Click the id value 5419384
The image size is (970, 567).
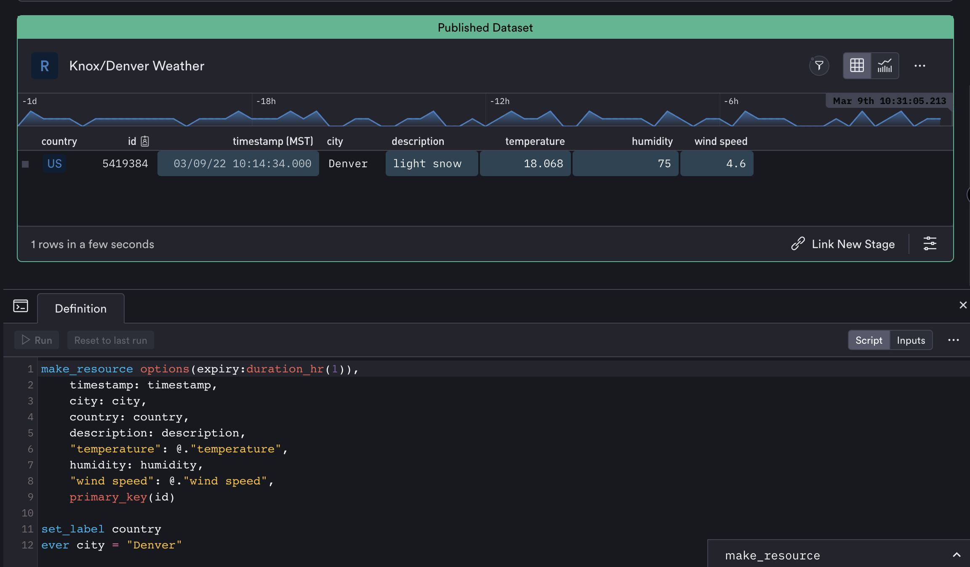tap(125, 163)
